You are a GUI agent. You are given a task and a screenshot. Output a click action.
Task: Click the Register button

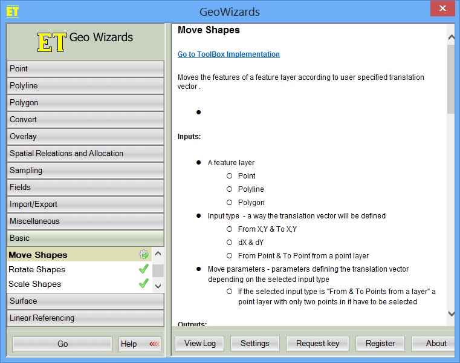pyautogui.click(x=380, y=343)
